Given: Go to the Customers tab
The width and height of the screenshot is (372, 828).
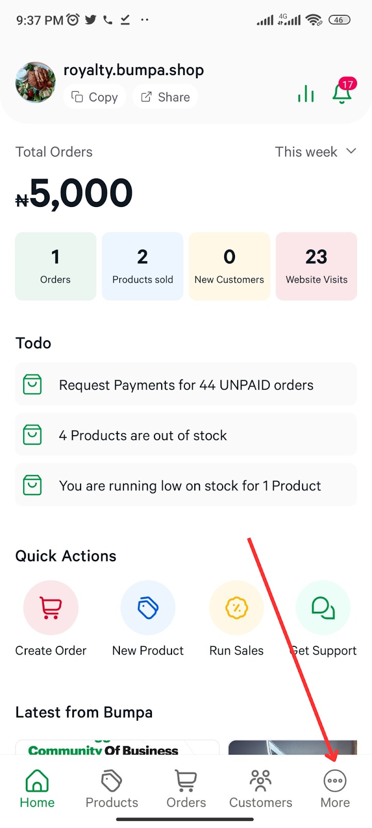Looking at the screenshot, I should click(260, 789).
